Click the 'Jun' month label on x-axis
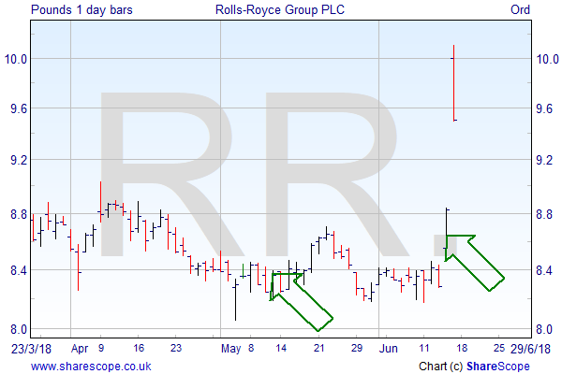562x374 pixels. tap(389, 349)
